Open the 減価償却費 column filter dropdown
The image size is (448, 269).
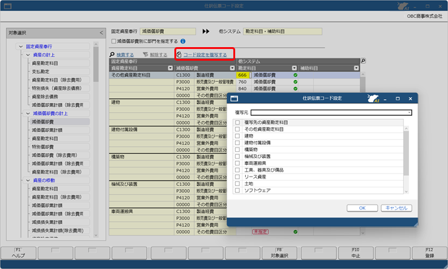232,68
